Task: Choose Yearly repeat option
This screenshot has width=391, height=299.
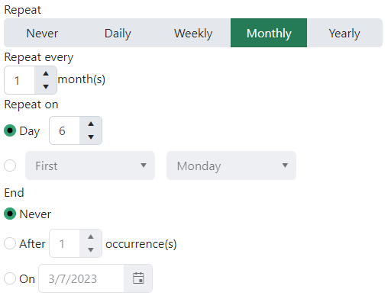Action: (x=344, y=33)
